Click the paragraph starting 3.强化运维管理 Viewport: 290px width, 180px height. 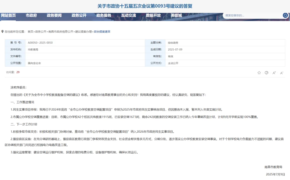coord(75,152)
